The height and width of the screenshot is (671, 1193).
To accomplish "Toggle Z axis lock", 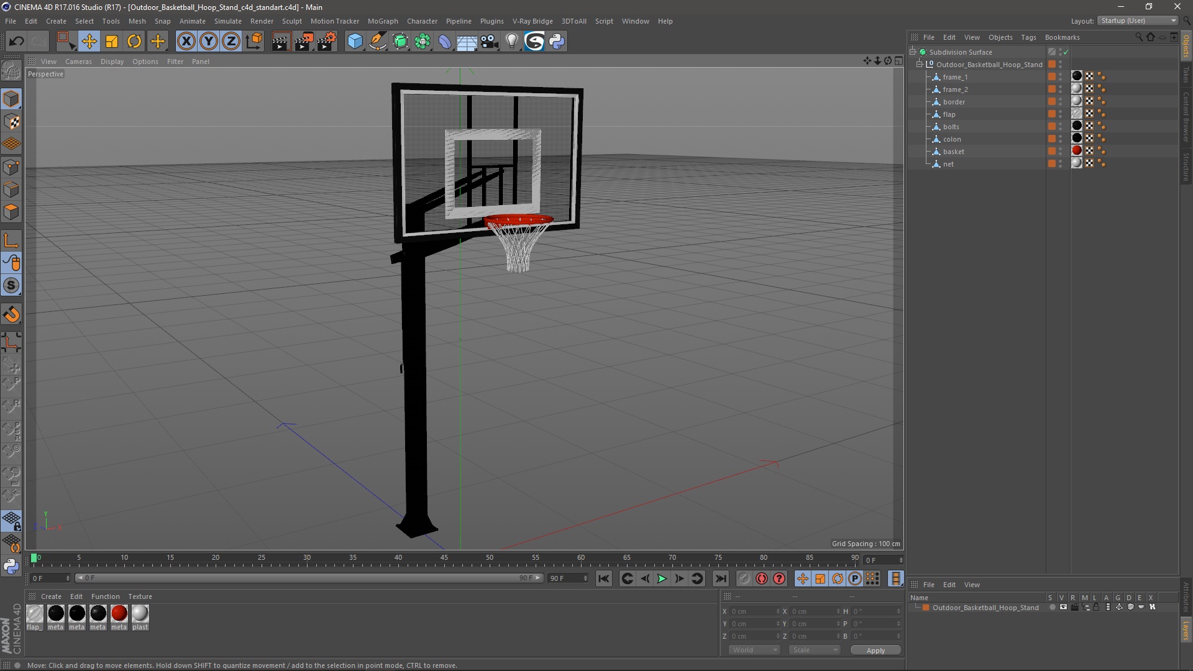I will 231,42.
